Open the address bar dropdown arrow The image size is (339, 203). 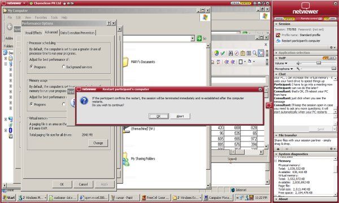pyautogui.click(x=193, y=38)
